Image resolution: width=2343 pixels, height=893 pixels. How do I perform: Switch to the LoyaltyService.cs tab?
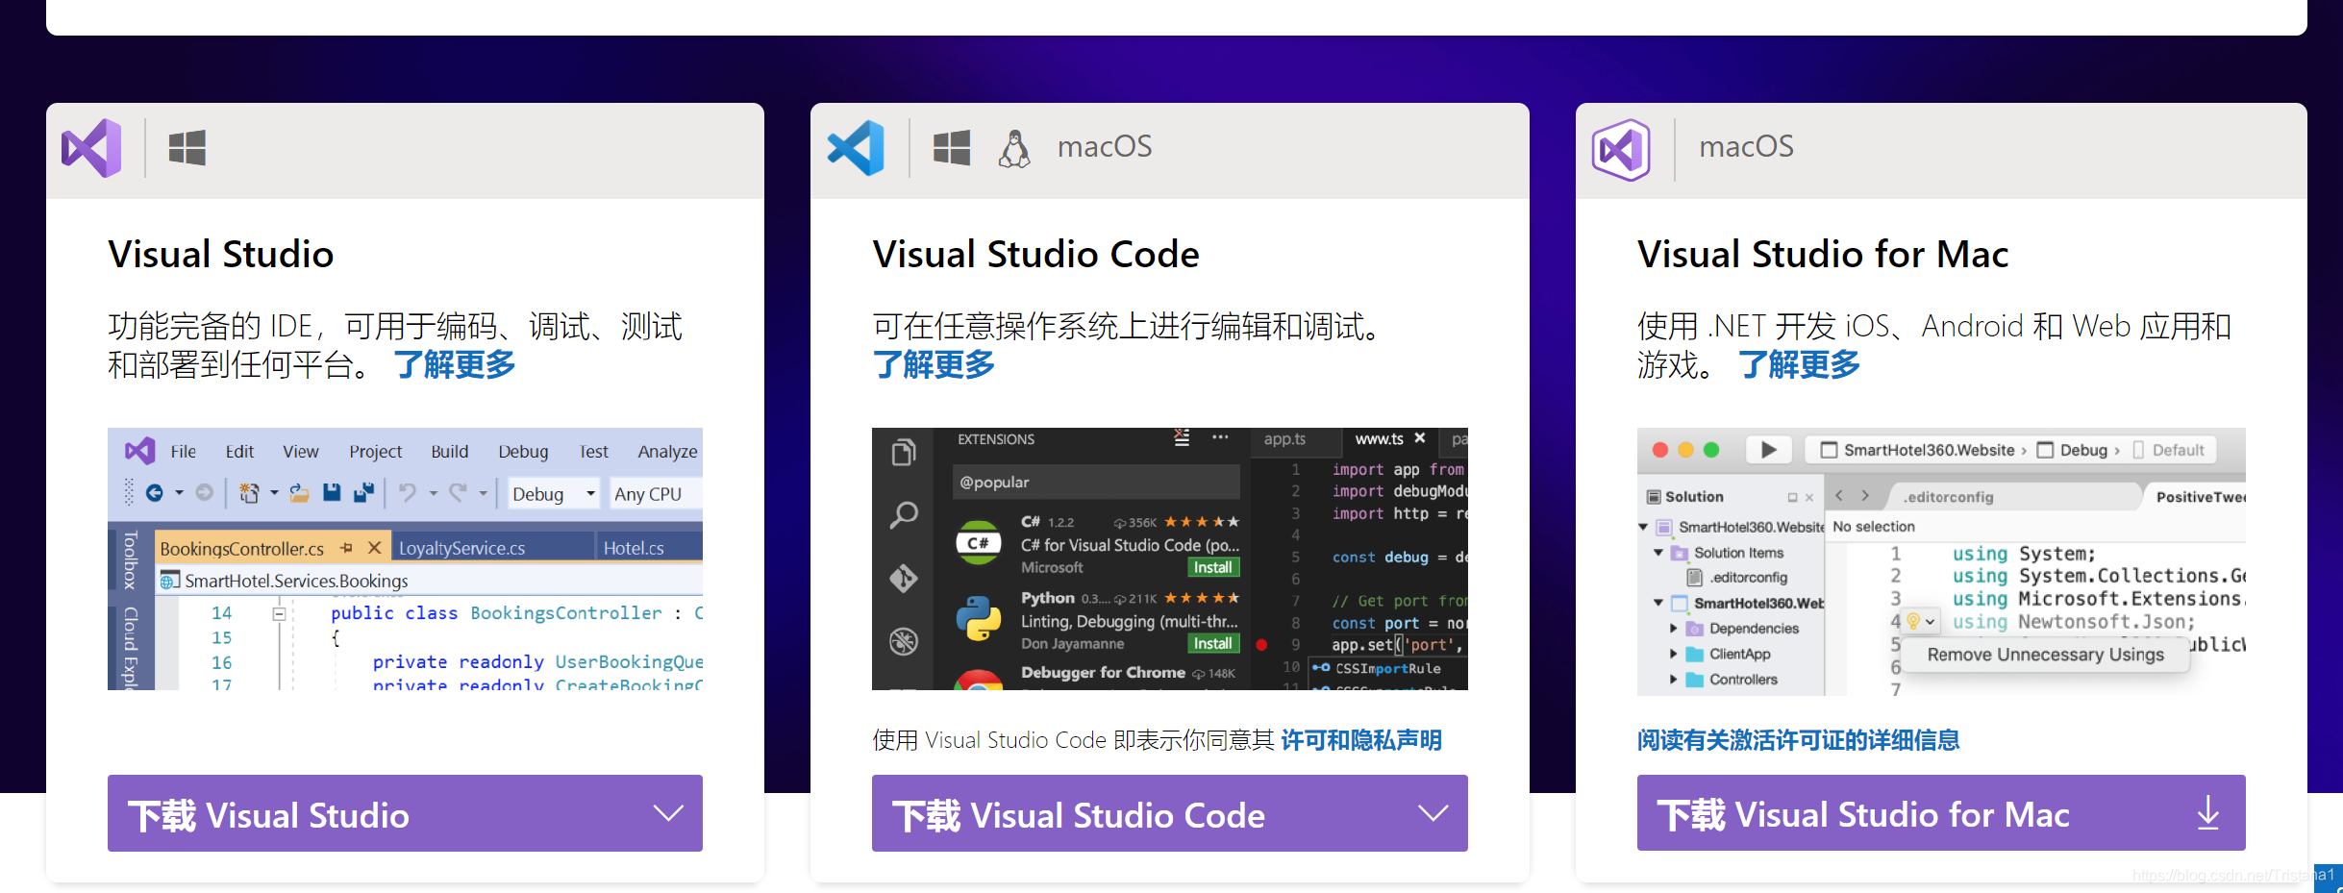point(494,548)
